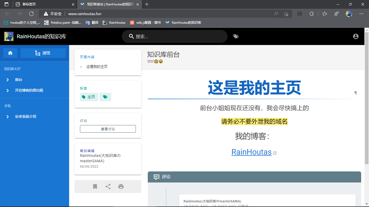Screen dimensions: 369x207
Task: Open wiki.js配置 - 简书 bookmark
Action: point(145,23)
